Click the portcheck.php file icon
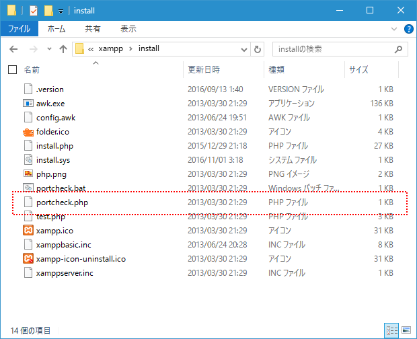The height and width of the screenshot is (339, 417). point(28,202)
